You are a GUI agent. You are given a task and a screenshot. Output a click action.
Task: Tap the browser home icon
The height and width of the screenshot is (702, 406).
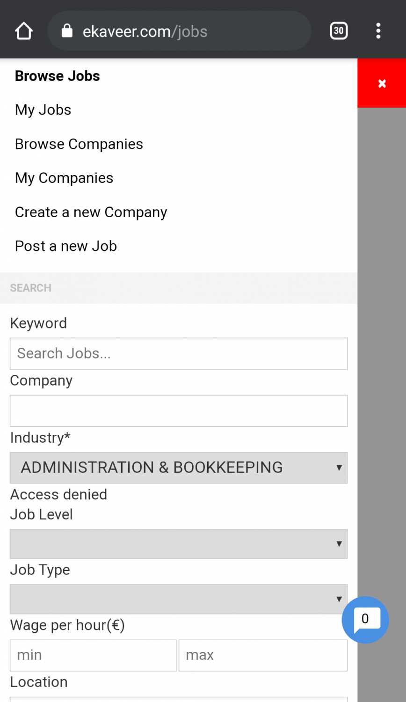point(23,31)
